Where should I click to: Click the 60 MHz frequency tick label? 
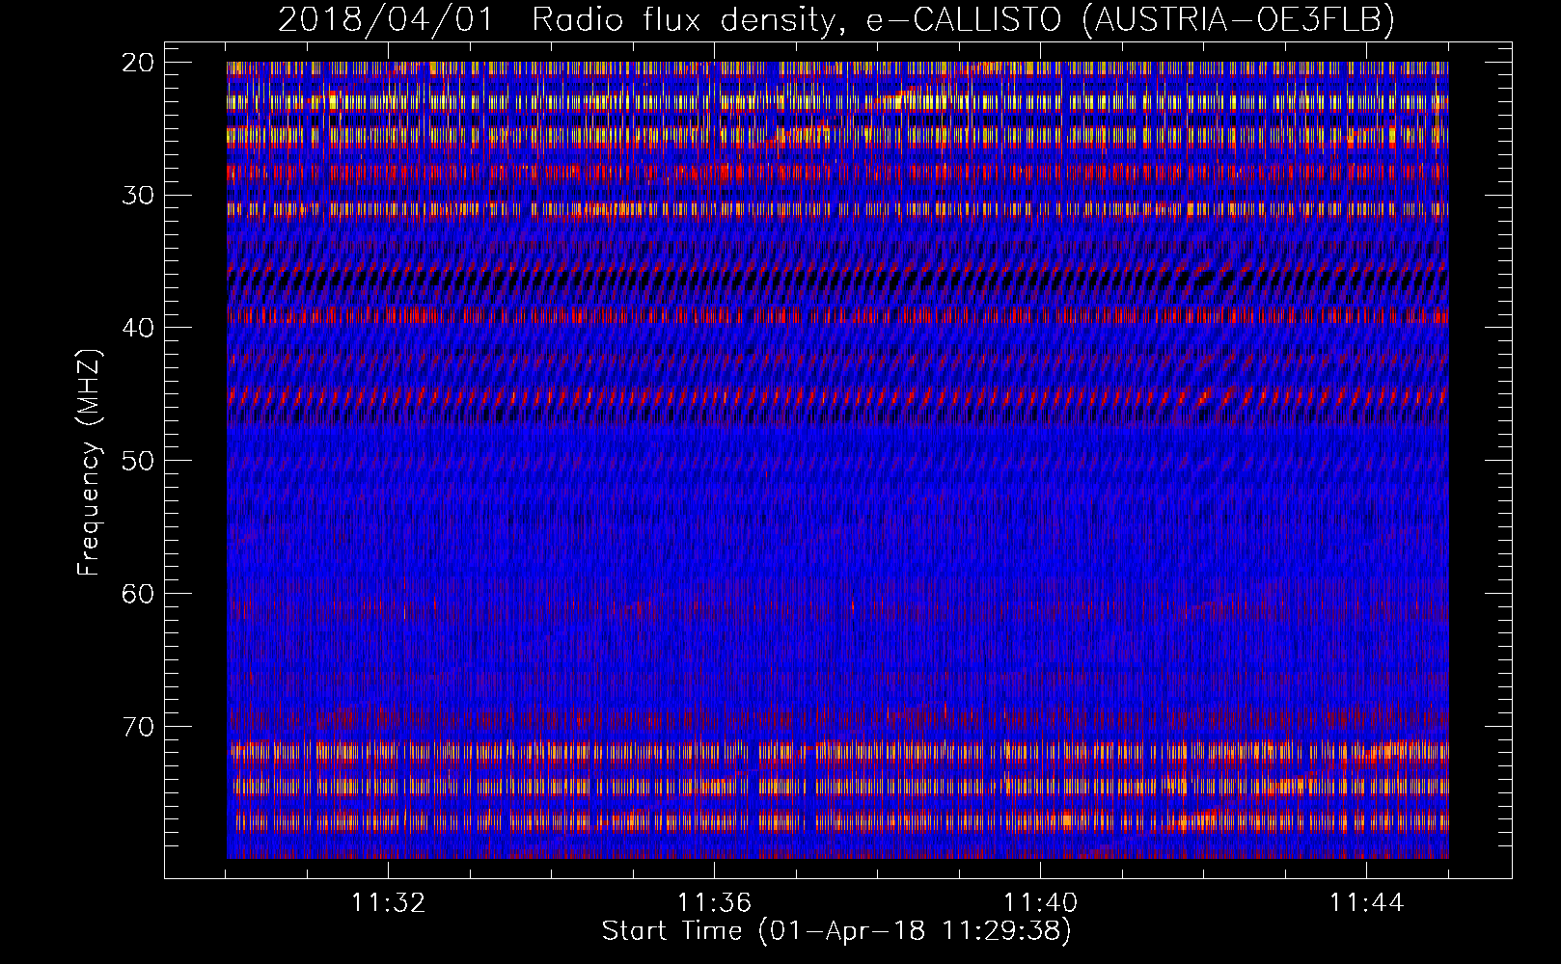(x=139, y=594)
